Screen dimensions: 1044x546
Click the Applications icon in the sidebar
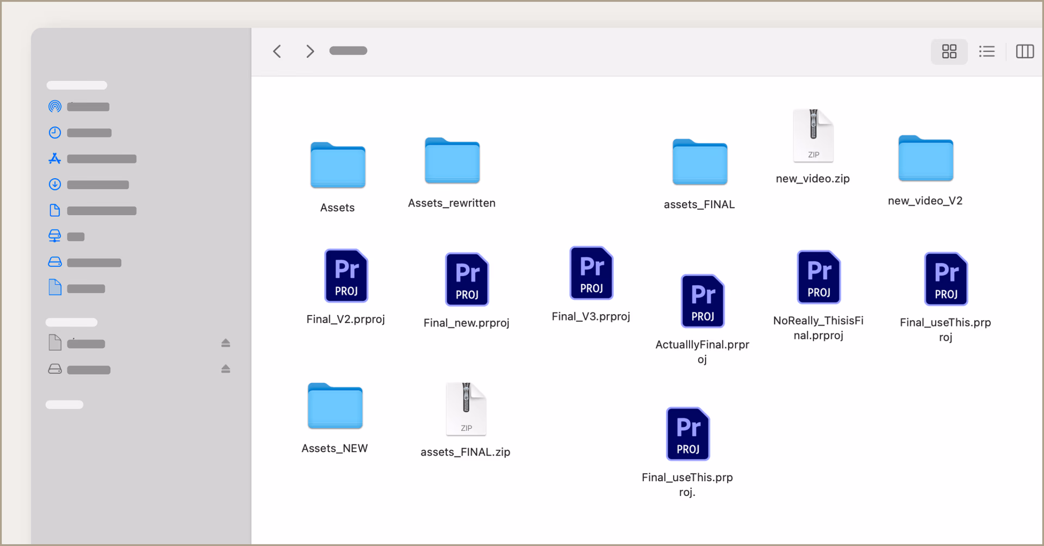tap(54, 158)
